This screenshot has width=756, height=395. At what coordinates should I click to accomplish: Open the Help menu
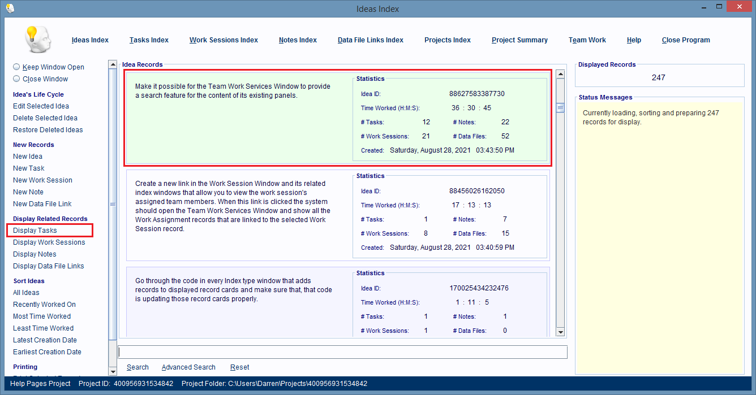[x=634, y=40]
